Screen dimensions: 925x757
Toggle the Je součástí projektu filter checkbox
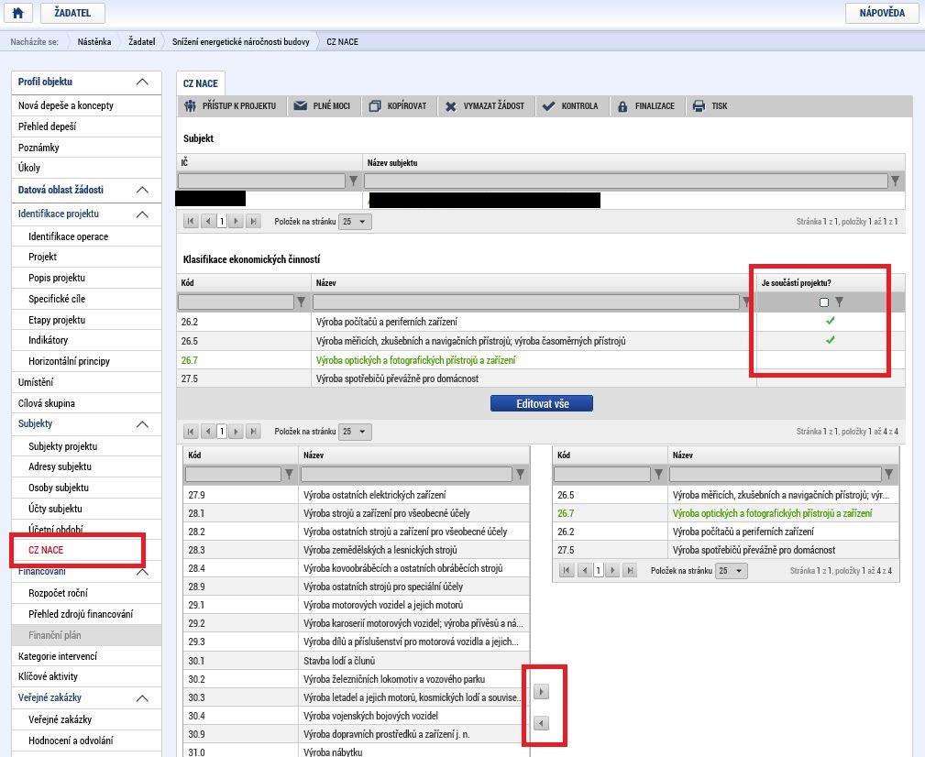824,302
